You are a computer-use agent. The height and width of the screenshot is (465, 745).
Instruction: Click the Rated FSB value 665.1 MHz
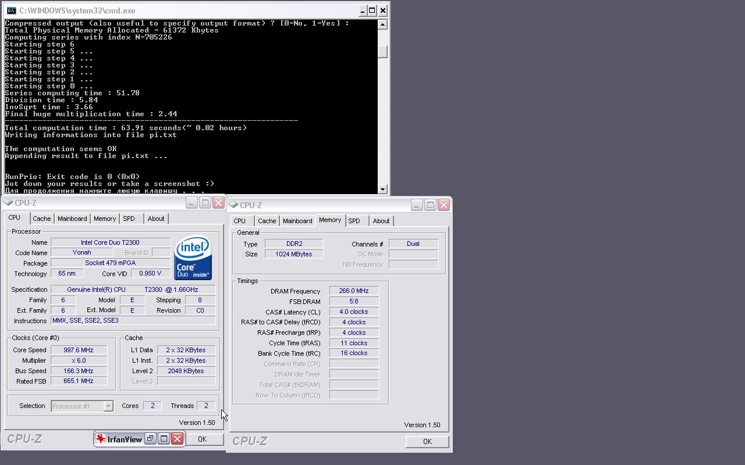coord(79,381)
